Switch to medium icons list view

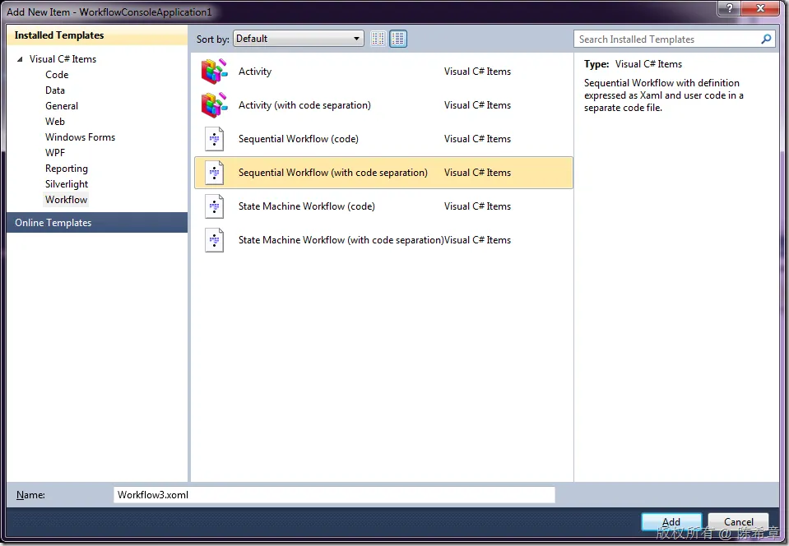[398, 39]
